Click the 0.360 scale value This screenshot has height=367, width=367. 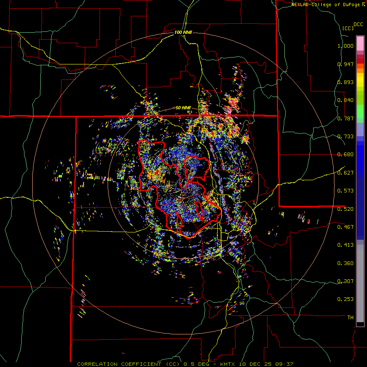pos(345,263)
